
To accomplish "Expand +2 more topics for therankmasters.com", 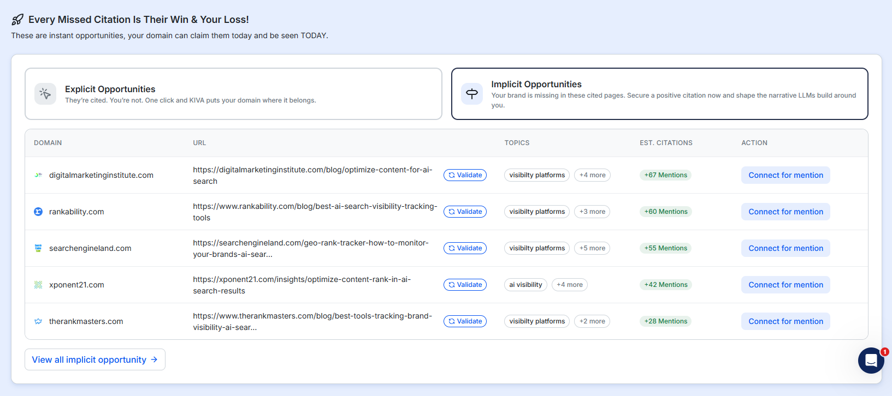I will pos(592,321).
